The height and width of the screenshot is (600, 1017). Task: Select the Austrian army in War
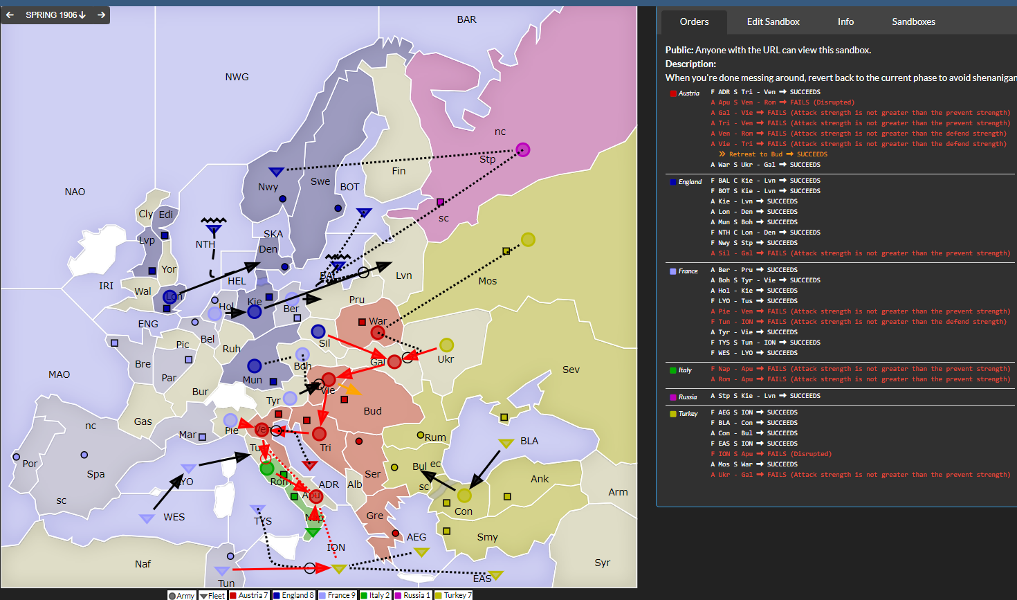click(377, 332)
